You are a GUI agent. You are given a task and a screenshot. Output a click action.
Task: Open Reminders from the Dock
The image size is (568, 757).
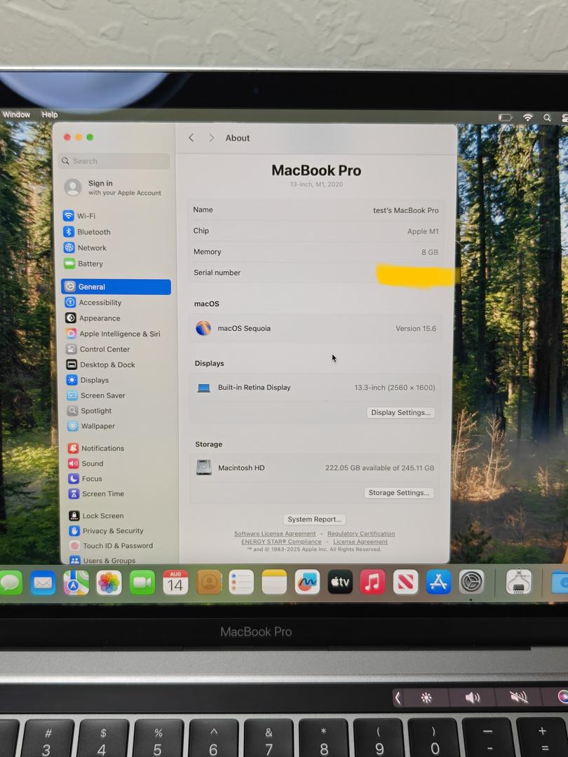click(241, 582)
